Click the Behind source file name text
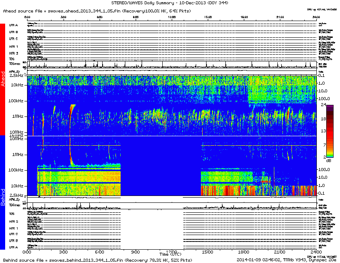The width and height of the screenshot is (340, 263). coord(98,260)
